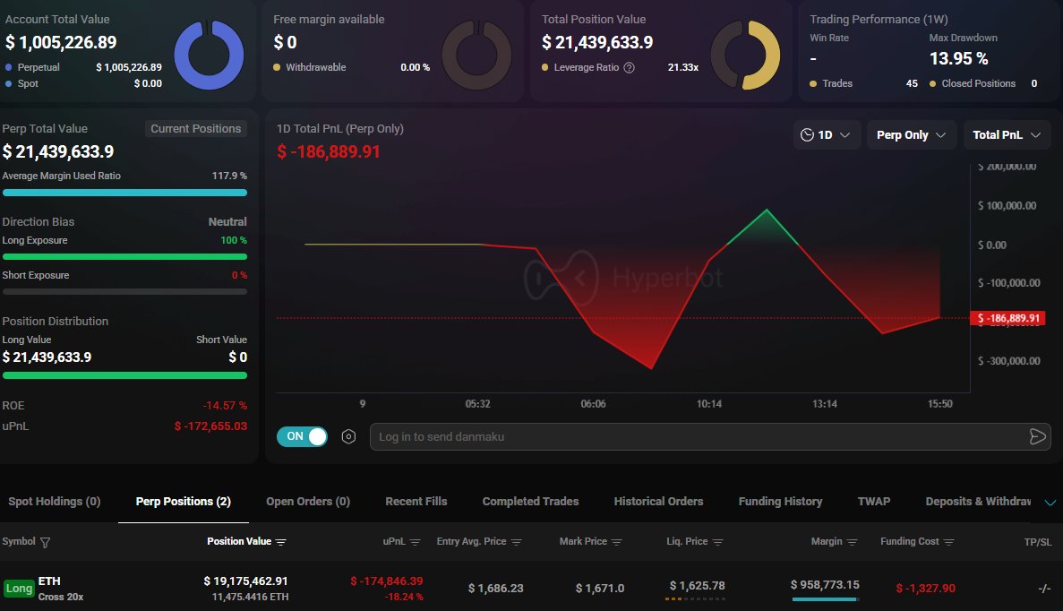Screen dimensions: 1063x611
Task: Click the ETH position value $ 19,175,462.91
Action: [x=246, y=581]
